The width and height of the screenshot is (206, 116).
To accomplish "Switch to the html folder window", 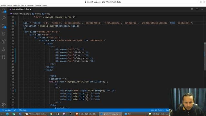I will tap(135, 114).
